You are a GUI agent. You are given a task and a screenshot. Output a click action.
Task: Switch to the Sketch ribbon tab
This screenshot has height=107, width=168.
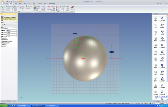coord(11,4)
